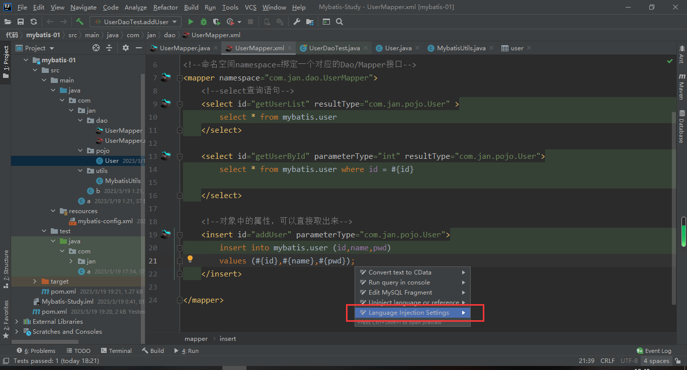Open the UserDaoTest.addUser run configuration dropdown

[136, 22]
